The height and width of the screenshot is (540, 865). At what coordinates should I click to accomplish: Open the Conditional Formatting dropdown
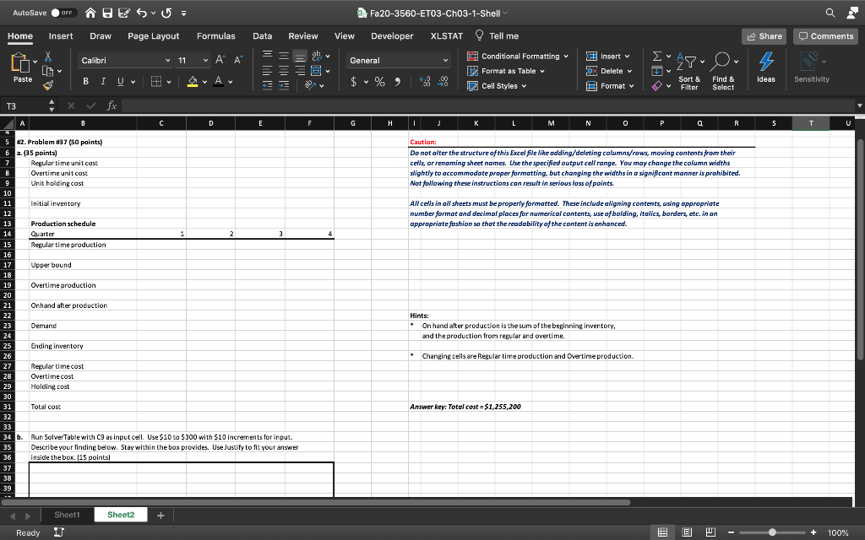point(519,57)
